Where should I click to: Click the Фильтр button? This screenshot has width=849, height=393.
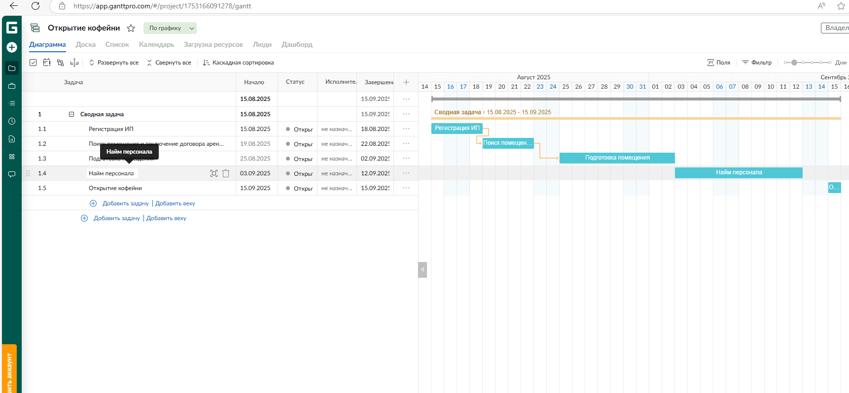[x=757, y=63]
